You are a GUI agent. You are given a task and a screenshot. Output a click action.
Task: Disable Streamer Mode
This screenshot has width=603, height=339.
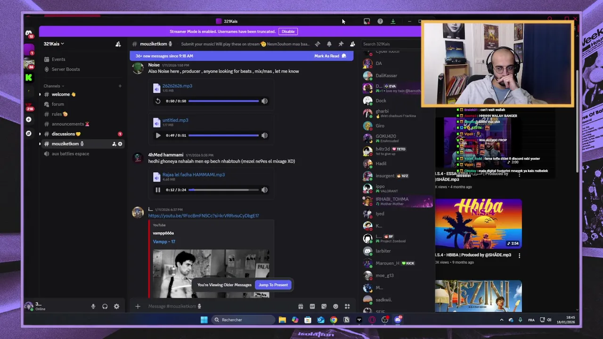(x=288, y=32)
